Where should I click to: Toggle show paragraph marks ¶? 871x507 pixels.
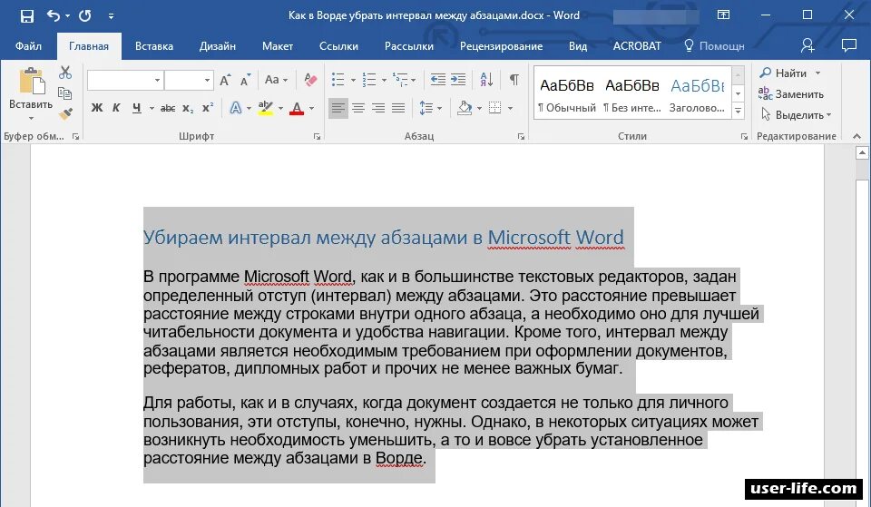514,80
